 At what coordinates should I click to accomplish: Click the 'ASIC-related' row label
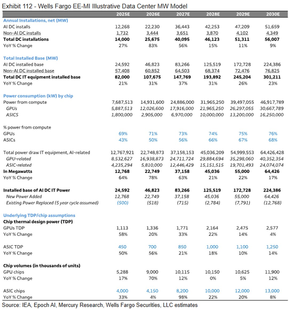(x=19, y=165)
